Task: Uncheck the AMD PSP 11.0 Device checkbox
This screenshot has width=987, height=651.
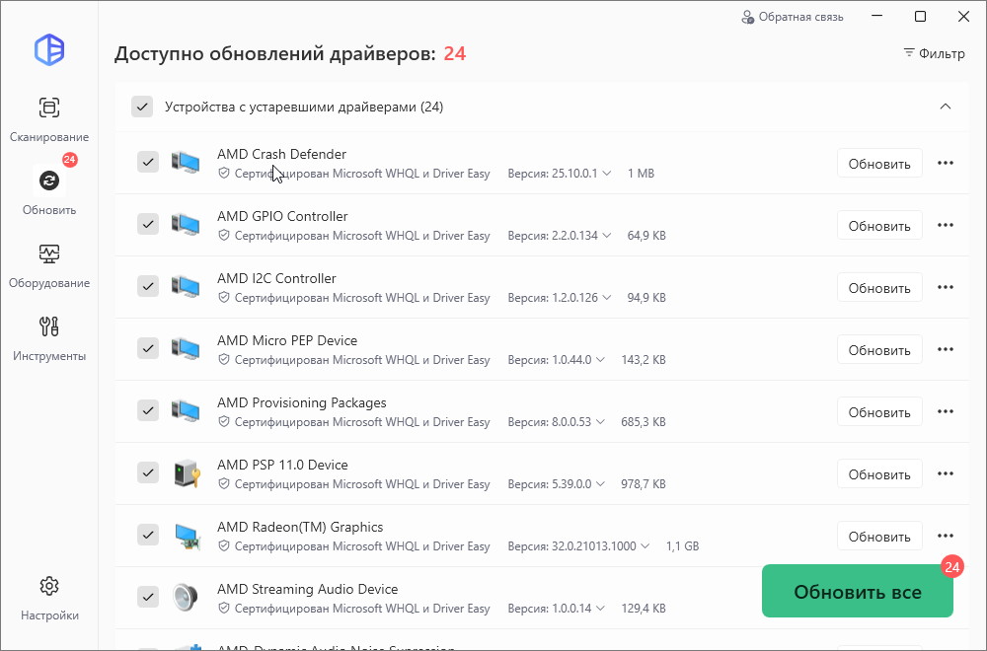Action: pos(148,473)
